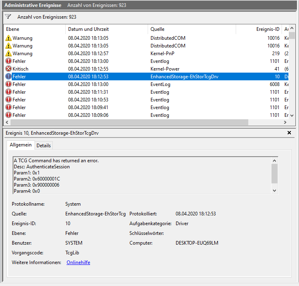Click the 'Administrative Ereignisse' title

[x=33, y=5]
